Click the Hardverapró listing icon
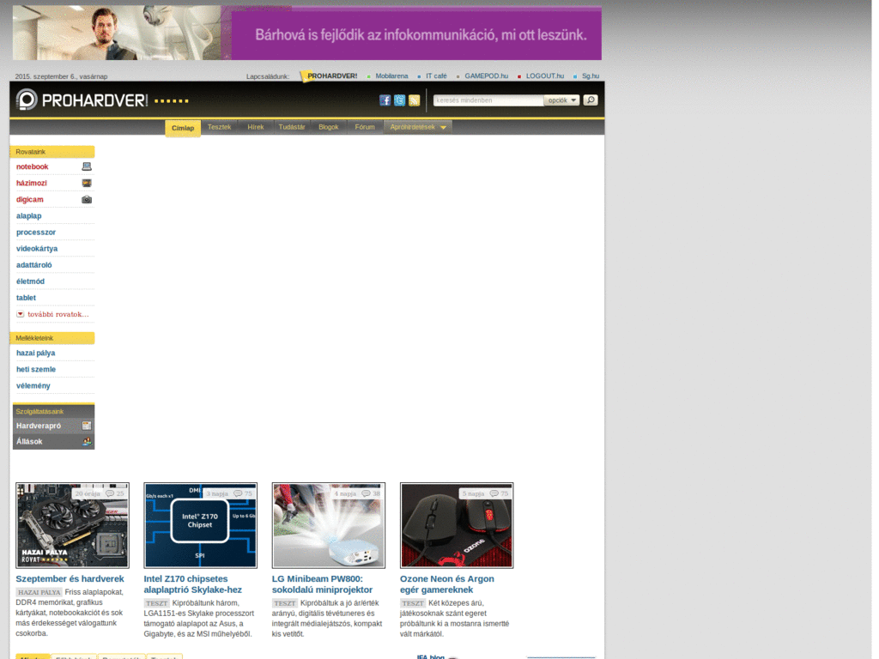879x659 pixels. pos(87,426)
